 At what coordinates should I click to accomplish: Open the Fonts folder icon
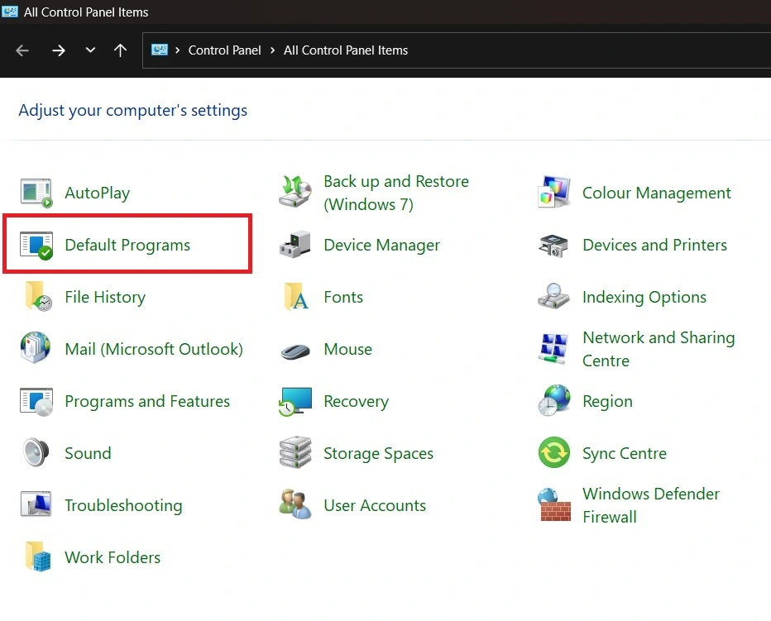pos(296,297)
